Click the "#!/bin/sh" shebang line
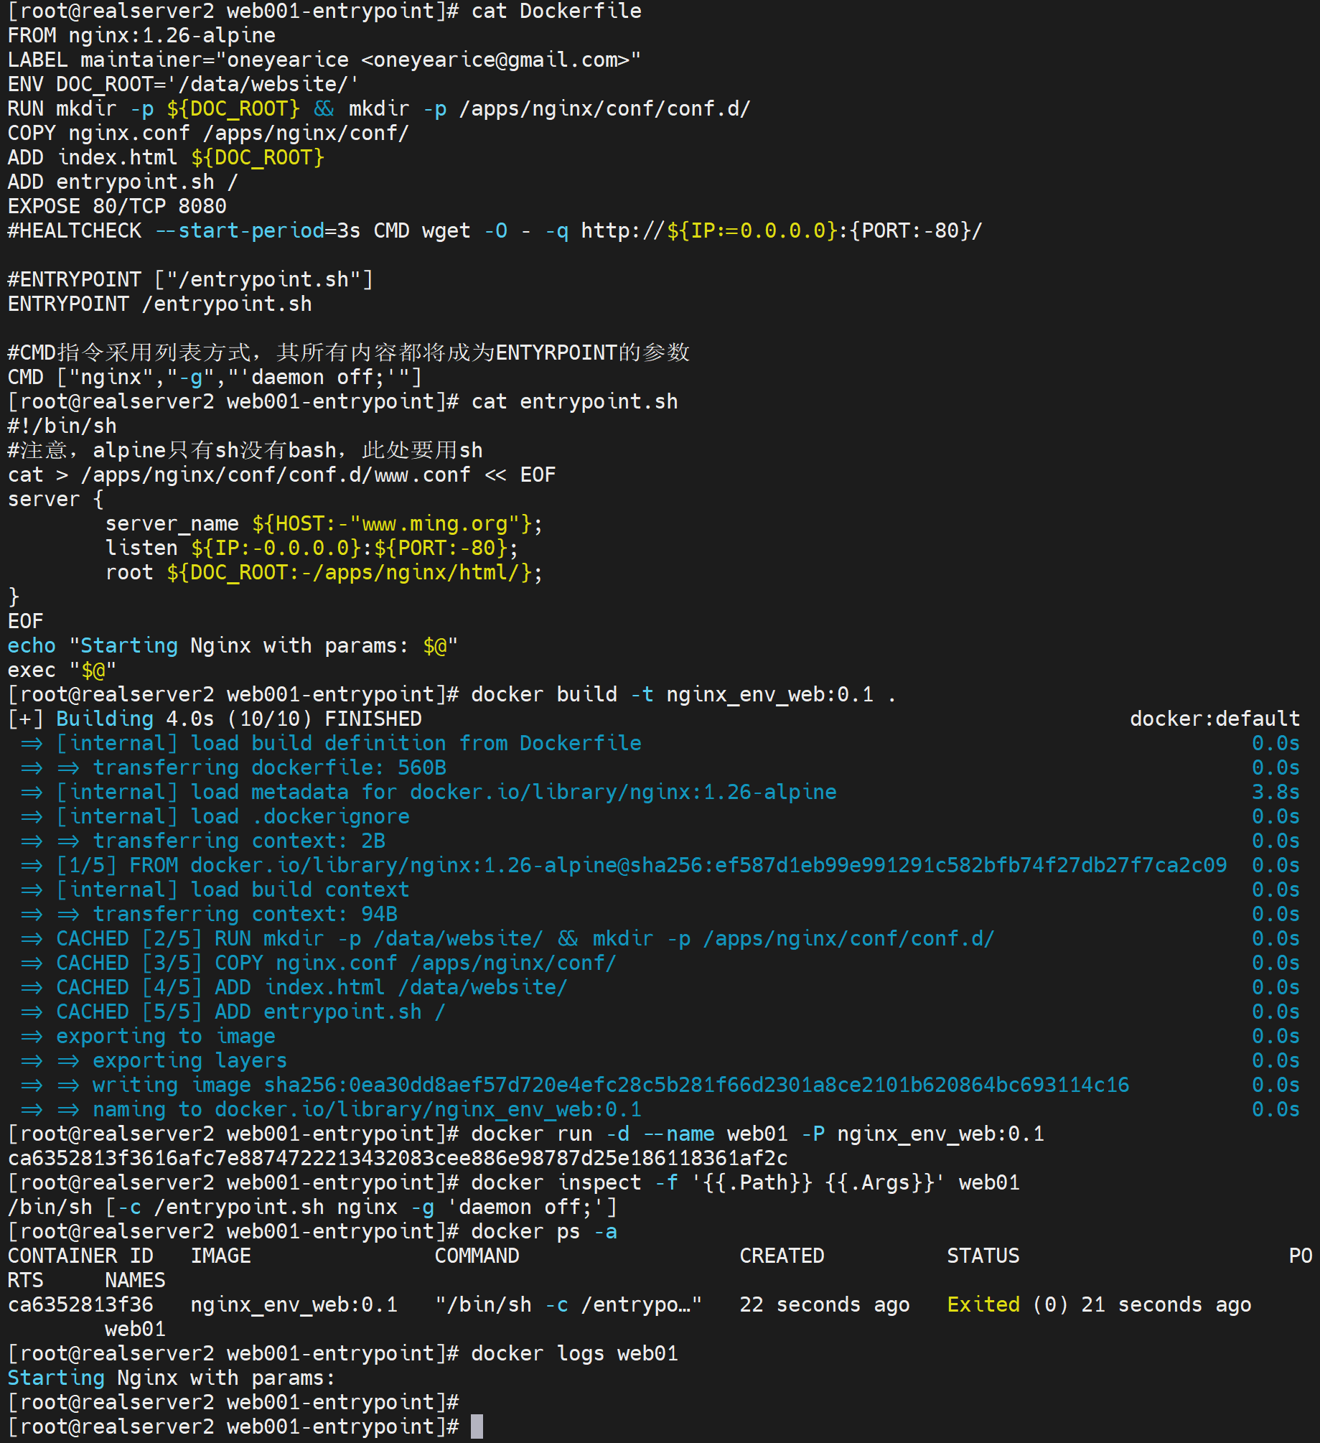The image size is (1320, 1443). [x=62, y=426]
